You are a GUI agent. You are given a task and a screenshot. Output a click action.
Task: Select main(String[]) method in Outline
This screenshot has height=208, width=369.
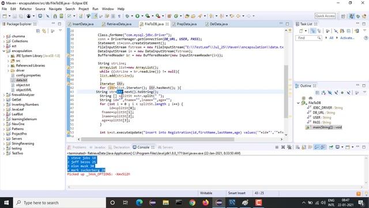click(x=327, y=127)
